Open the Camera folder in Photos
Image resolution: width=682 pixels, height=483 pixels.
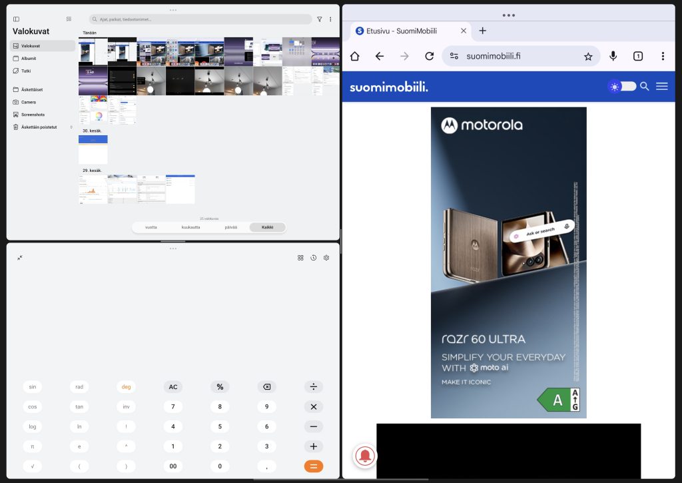42,102
